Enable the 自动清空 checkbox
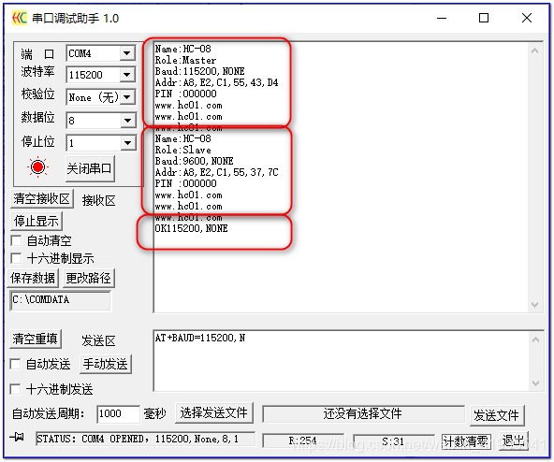 pyautogui.click(x=16, y=241)
